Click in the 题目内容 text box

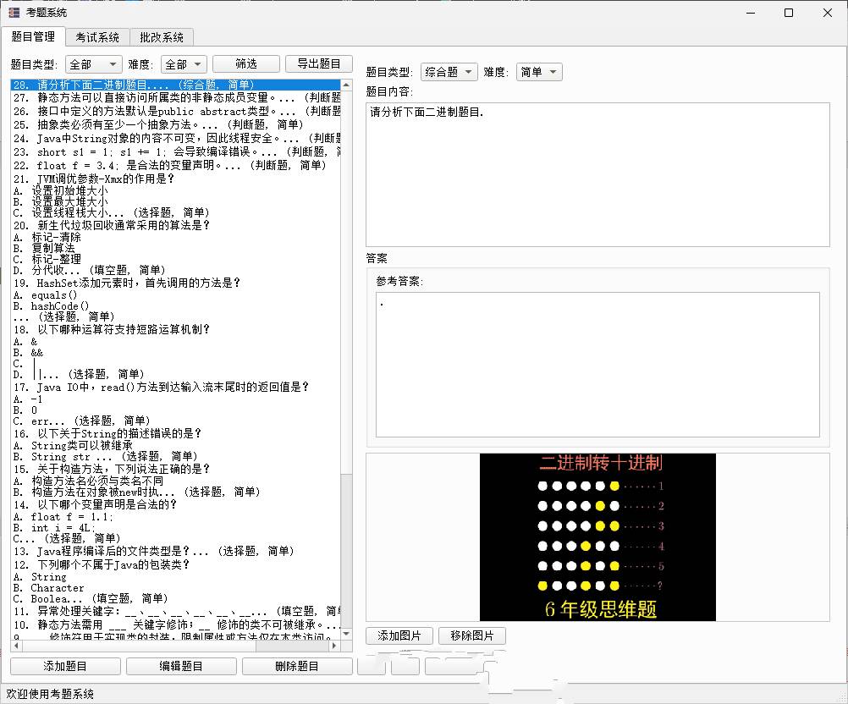597,174
